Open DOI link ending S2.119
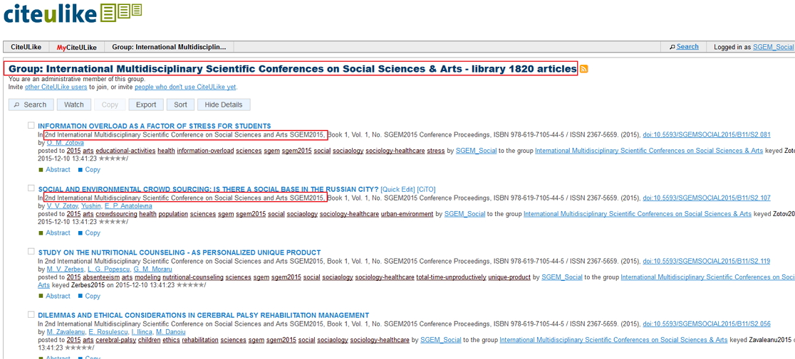 pos(706,262)
